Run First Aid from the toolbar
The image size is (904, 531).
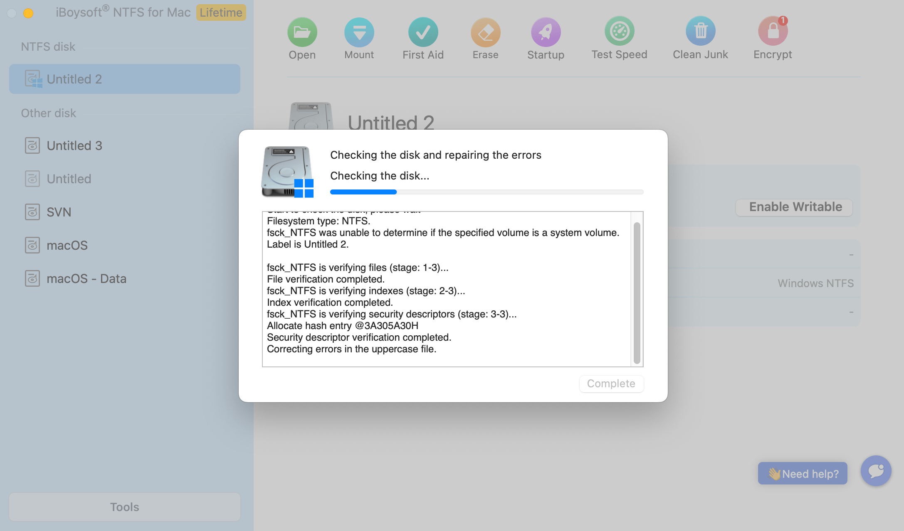[423, 32]
